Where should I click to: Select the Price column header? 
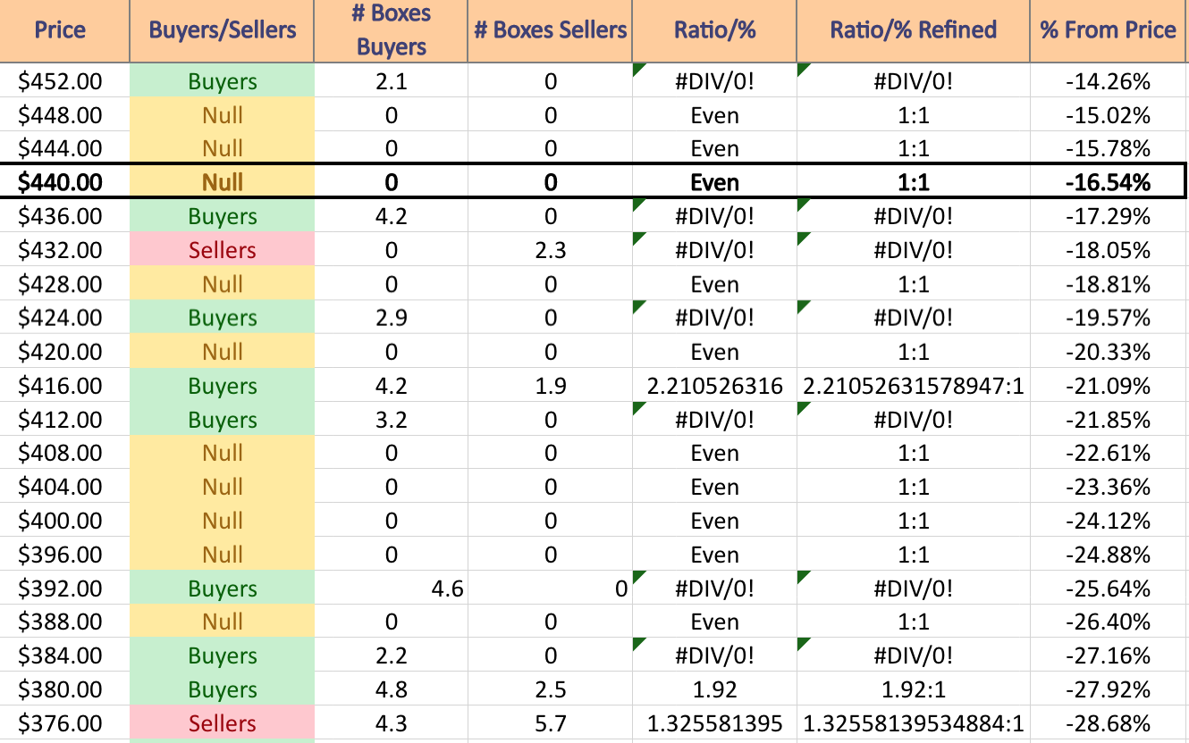coord(64,31)
